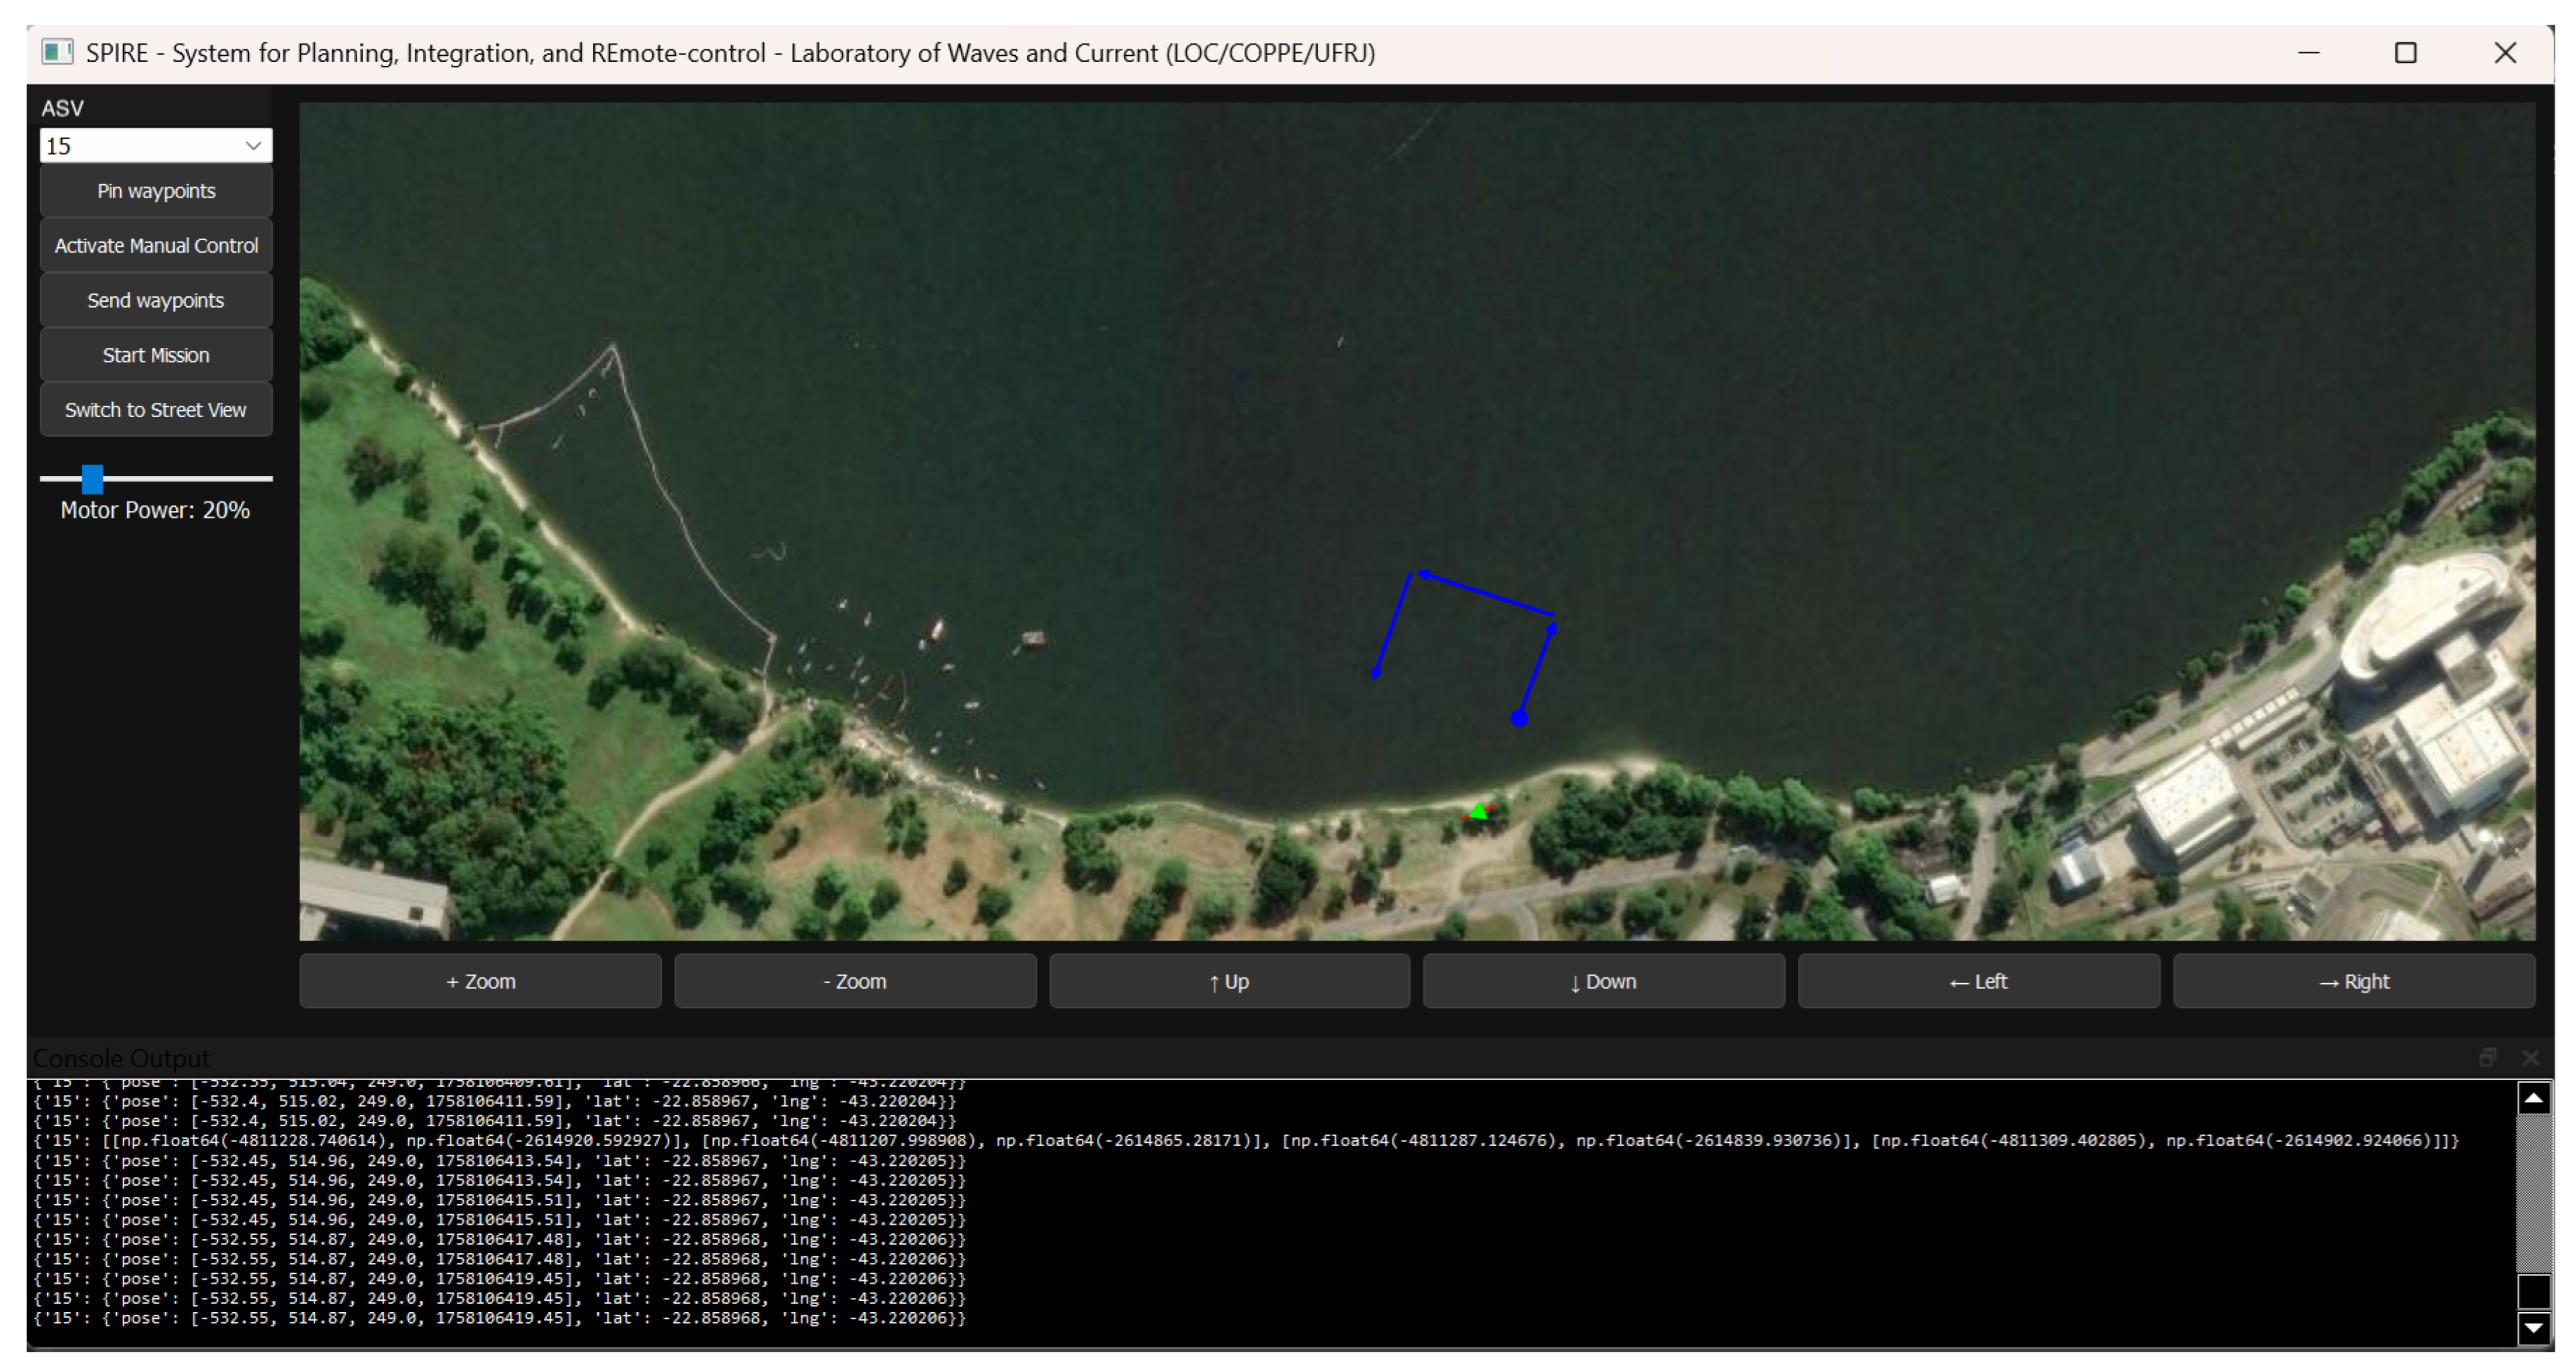Viewport: 2576px width, 1371px height.
Task: Close the Console Output panel
Action: (2531, 1057)
